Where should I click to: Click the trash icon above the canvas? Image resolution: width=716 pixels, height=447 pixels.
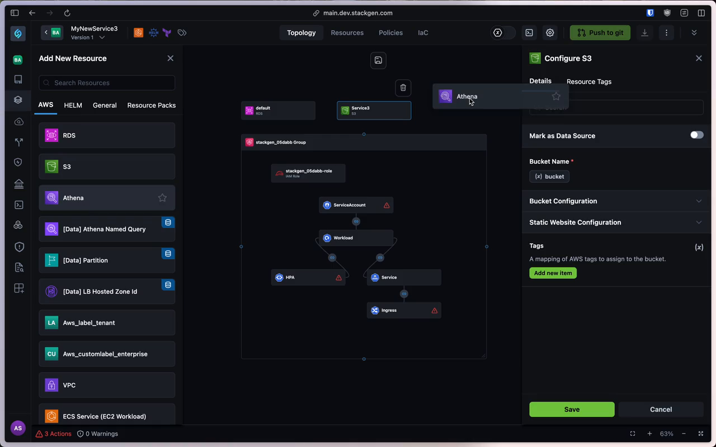403,88
